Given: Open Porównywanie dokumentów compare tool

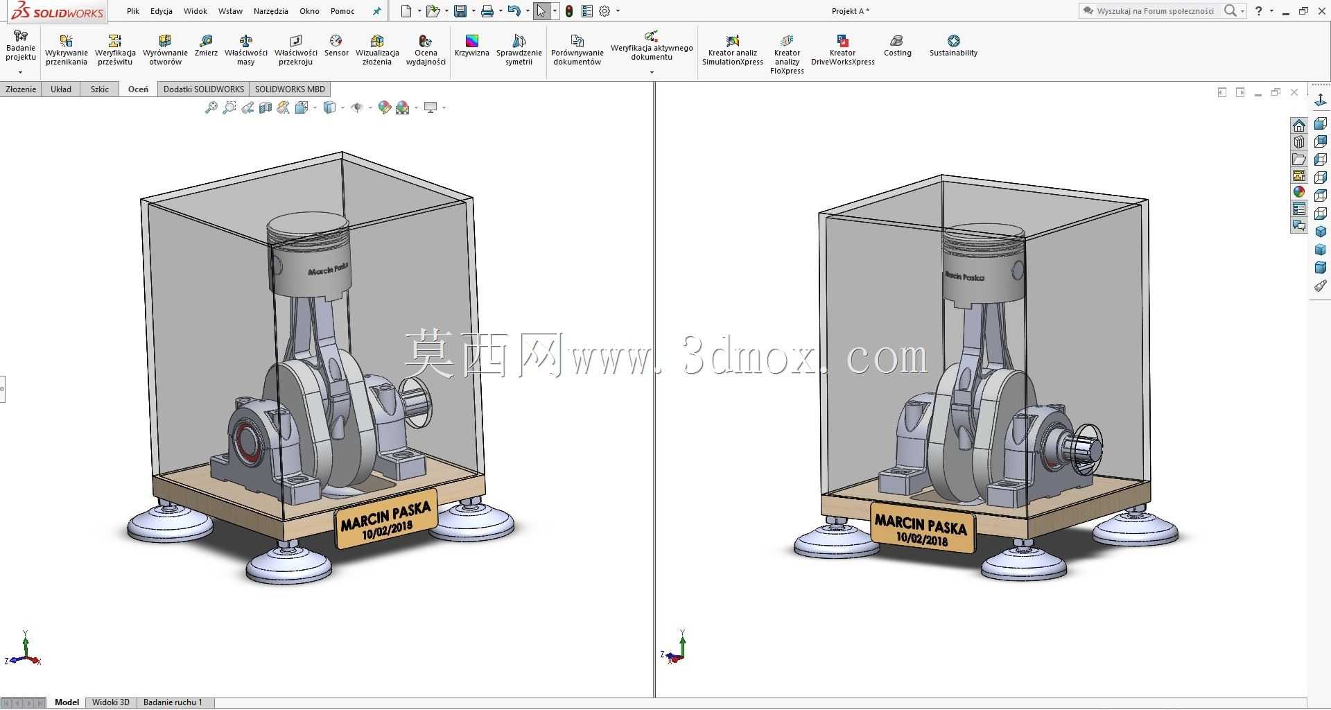Looking at the screenshot, I should click(577, 50).
